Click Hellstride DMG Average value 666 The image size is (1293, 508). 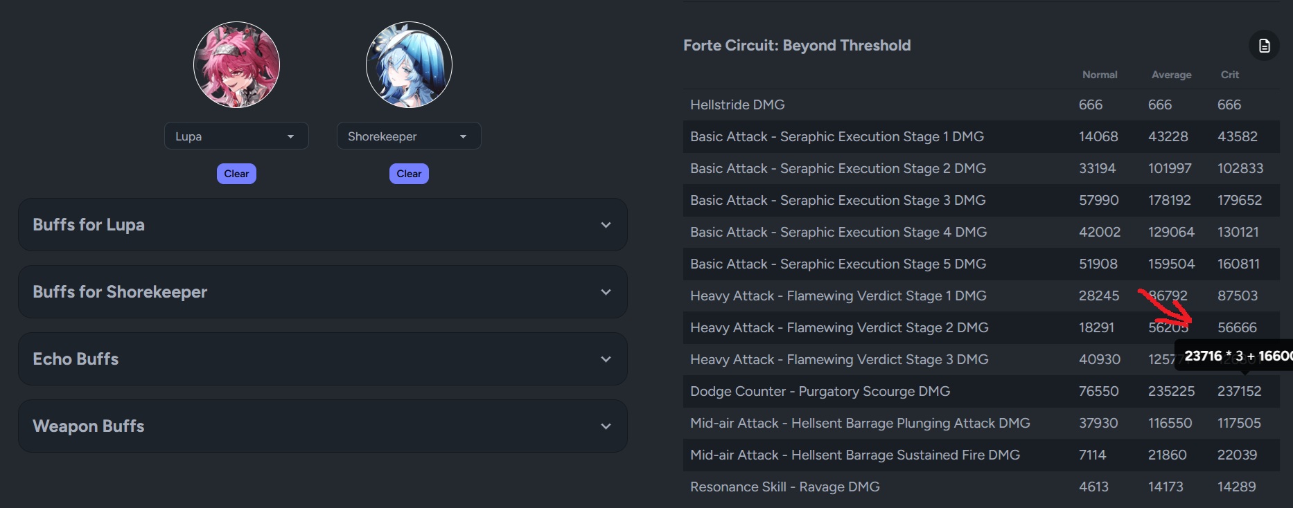[x=1160, y=105]
